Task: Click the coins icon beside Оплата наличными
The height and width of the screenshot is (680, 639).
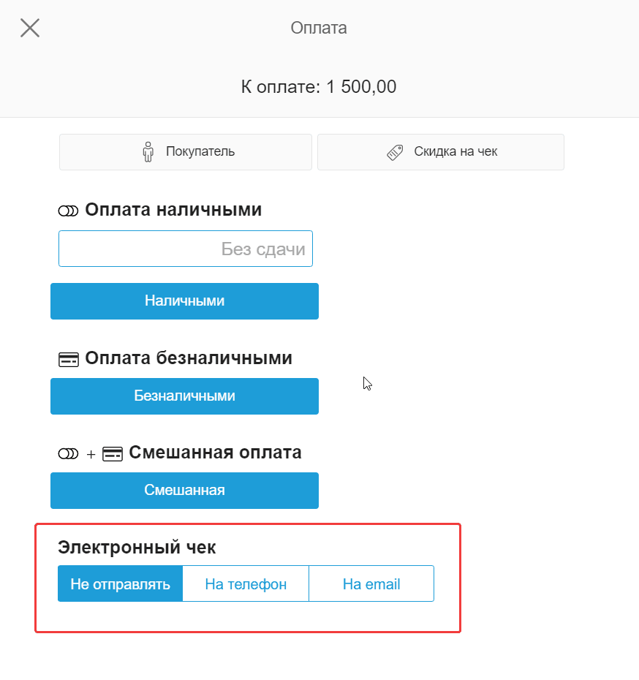Action: 68,210
